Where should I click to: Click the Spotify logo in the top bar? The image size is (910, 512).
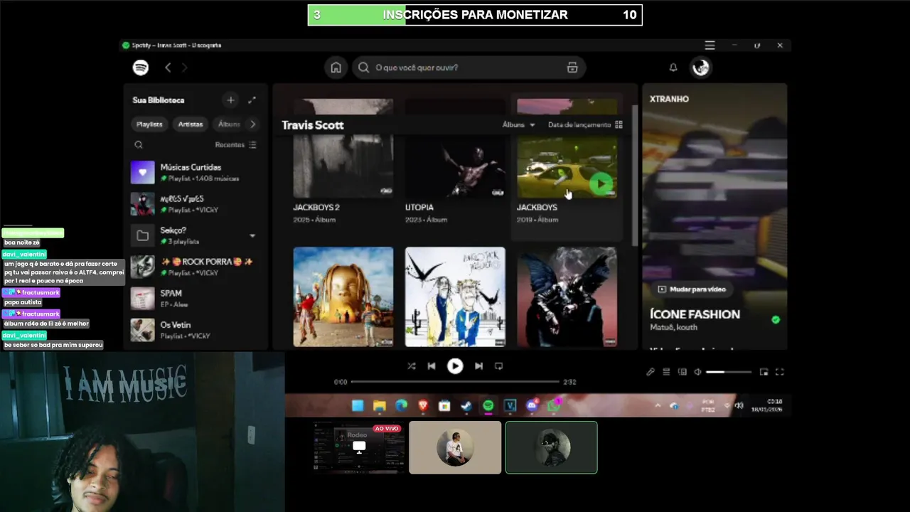141,68
